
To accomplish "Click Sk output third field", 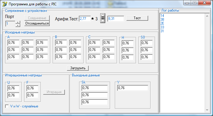I will click(x=95, y=102).
